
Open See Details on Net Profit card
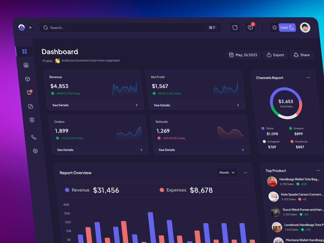click(x=162, y=105)
